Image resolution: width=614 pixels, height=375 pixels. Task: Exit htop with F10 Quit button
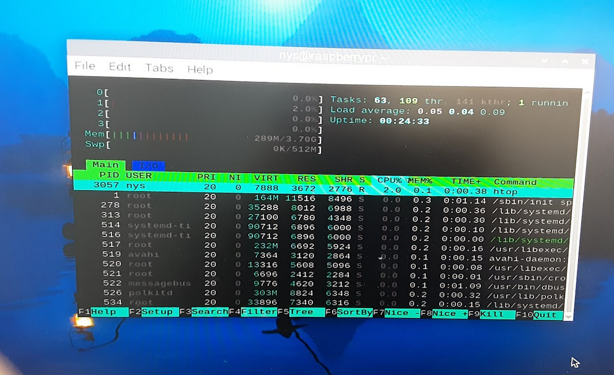coord(539,315)
